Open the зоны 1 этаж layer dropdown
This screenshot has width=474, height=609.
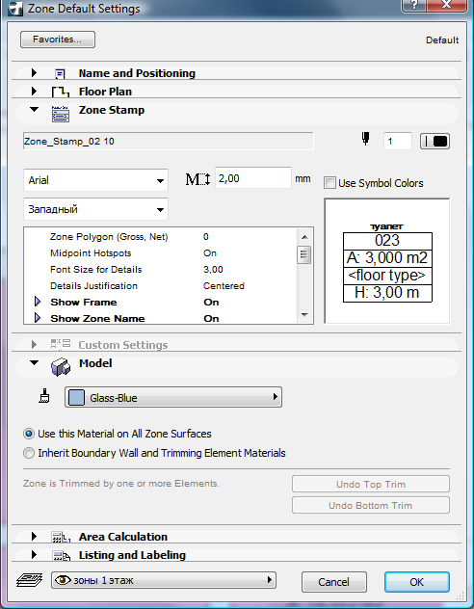coord(164,580)
